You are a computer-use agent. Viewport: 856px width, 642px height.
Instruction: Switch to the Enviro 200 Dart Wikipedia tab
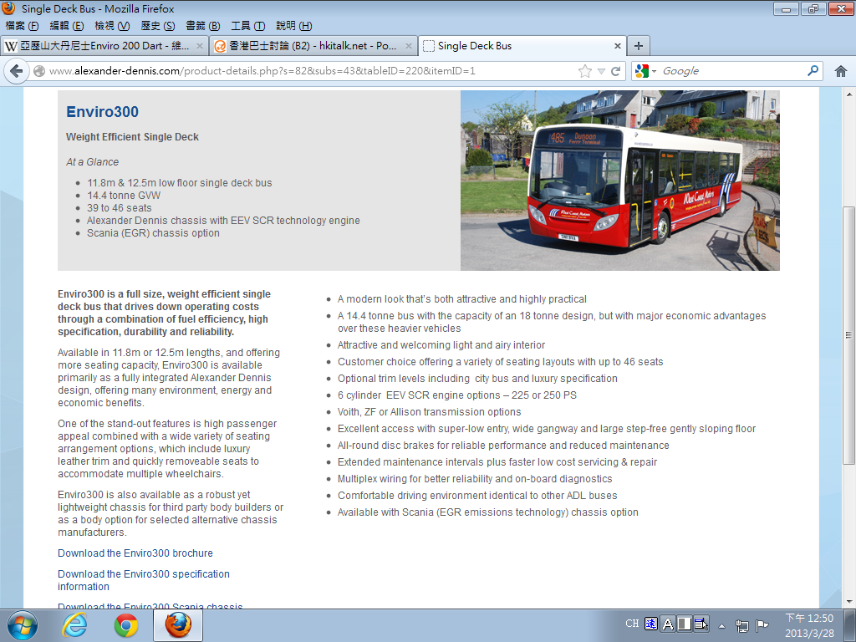click(x=104, y=46)
